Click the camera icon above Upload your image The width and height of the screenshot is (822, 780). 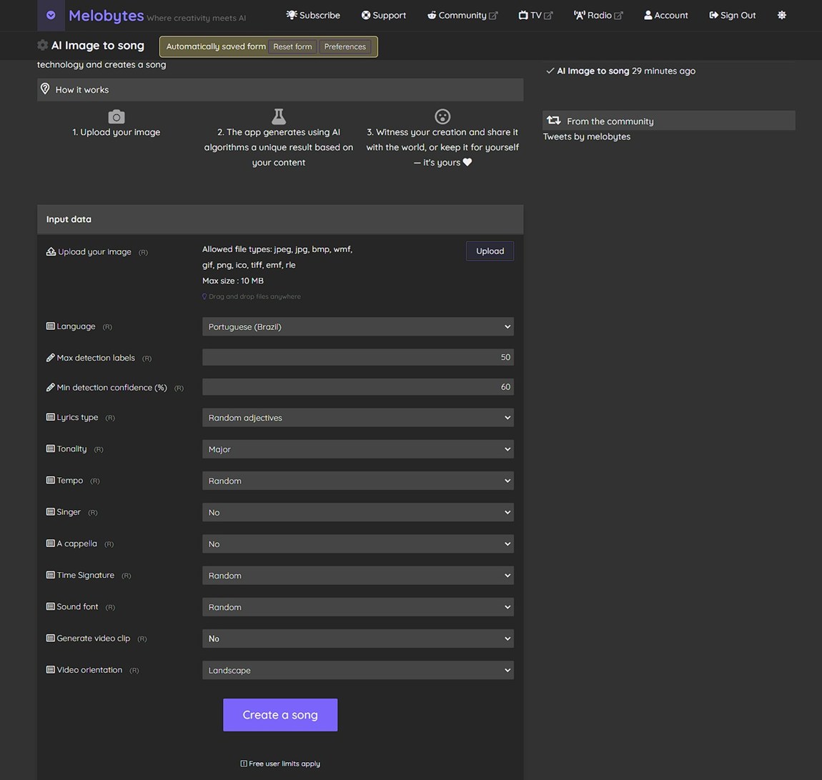116,116
